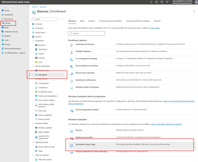Collapse the left navigation pane chevron
Screen dimensions: 198x162
(27, 6)
